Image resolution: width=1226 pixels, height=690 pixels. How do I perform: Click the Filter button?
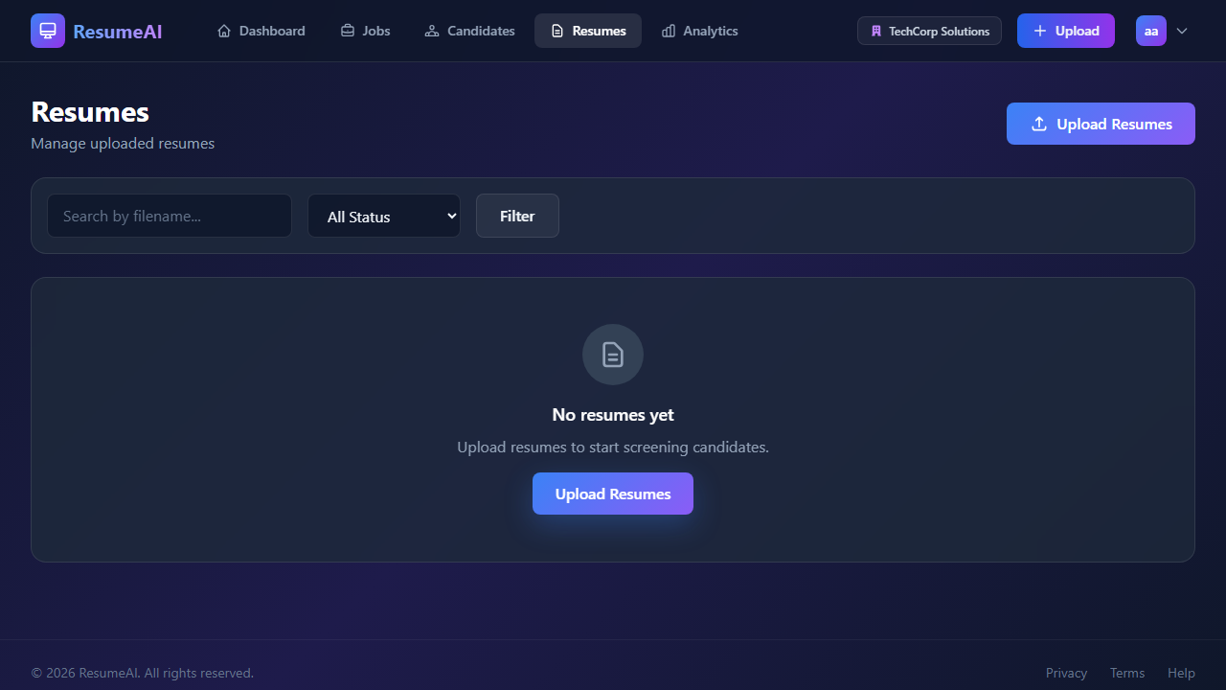point(517,215)
